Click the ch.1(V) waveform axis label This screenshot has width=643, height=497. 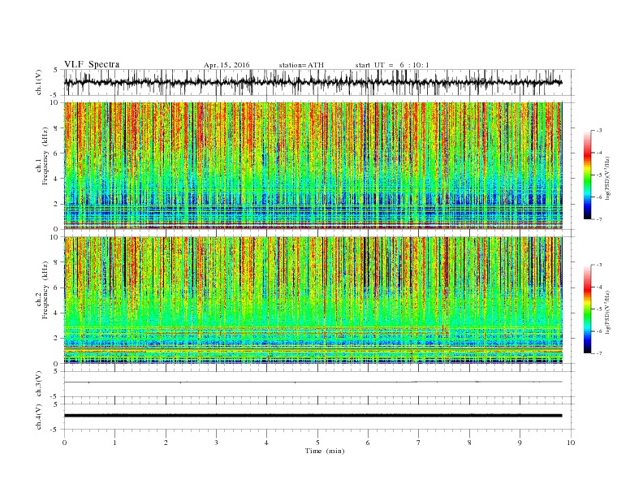[x=39, y=82]
